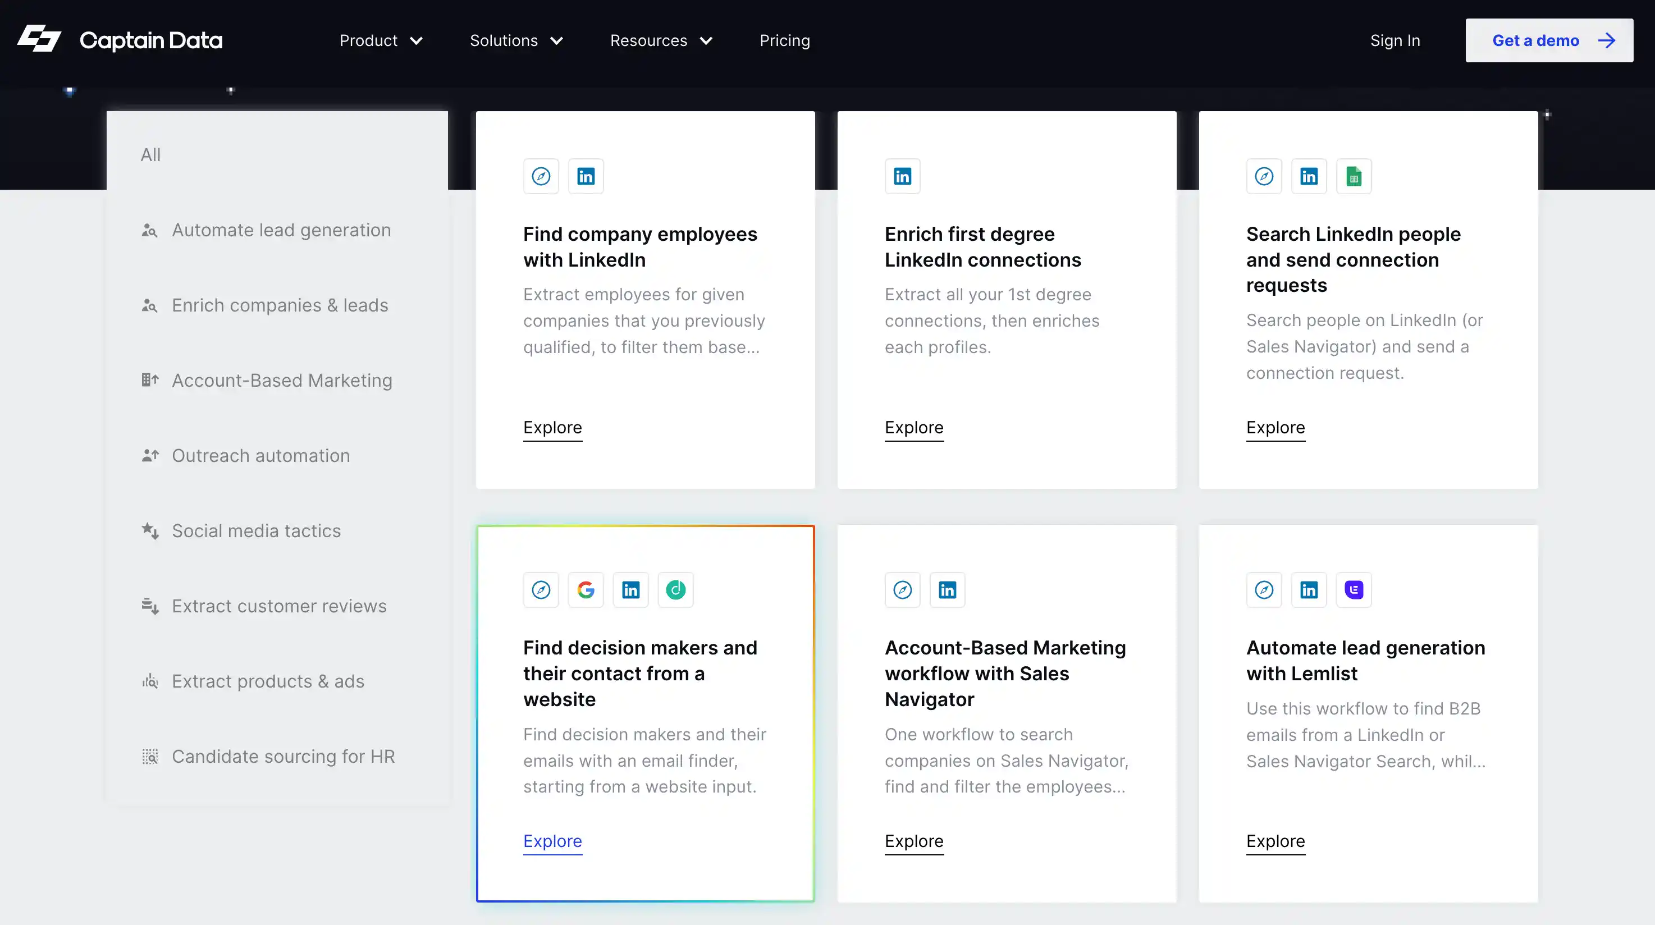Screen dimensions: 1655x925
Task: Click LinkedIn icon on Account-Based Marketing workflow card
Action: 947,590
